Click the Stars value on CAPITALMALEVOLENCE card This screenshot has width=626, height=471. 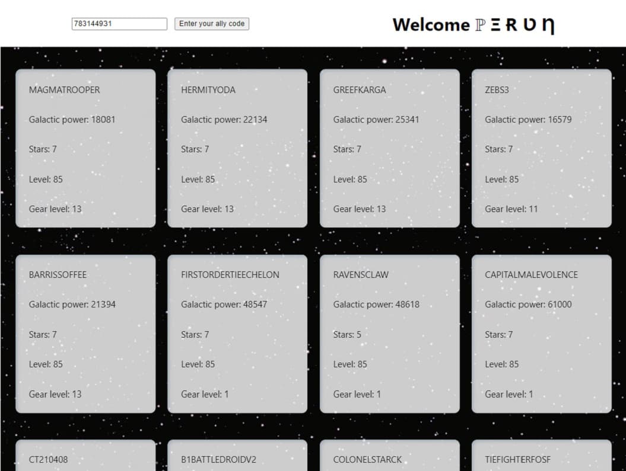pyautogui.click(x=498, y=335)
